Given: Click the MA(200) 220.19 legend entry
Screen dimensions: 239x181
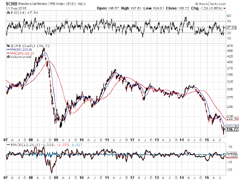Looking at the screenshot, I should [22, 53].
